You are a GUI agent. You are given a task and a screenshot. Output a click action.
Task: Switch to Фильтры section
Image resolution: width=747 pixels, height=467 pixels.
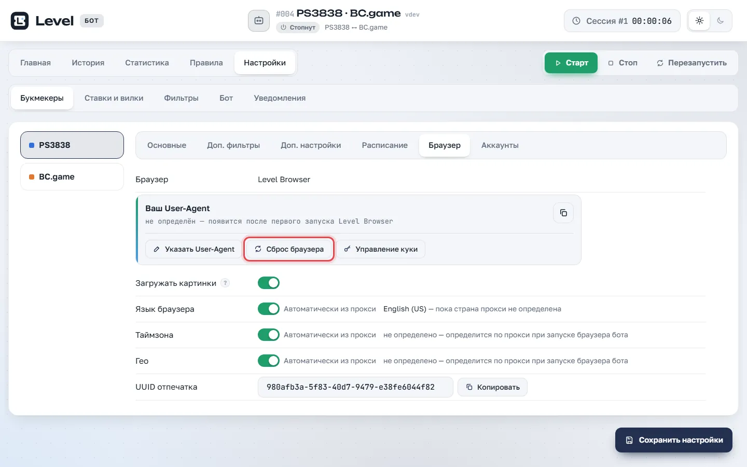(x=182, y=98)
